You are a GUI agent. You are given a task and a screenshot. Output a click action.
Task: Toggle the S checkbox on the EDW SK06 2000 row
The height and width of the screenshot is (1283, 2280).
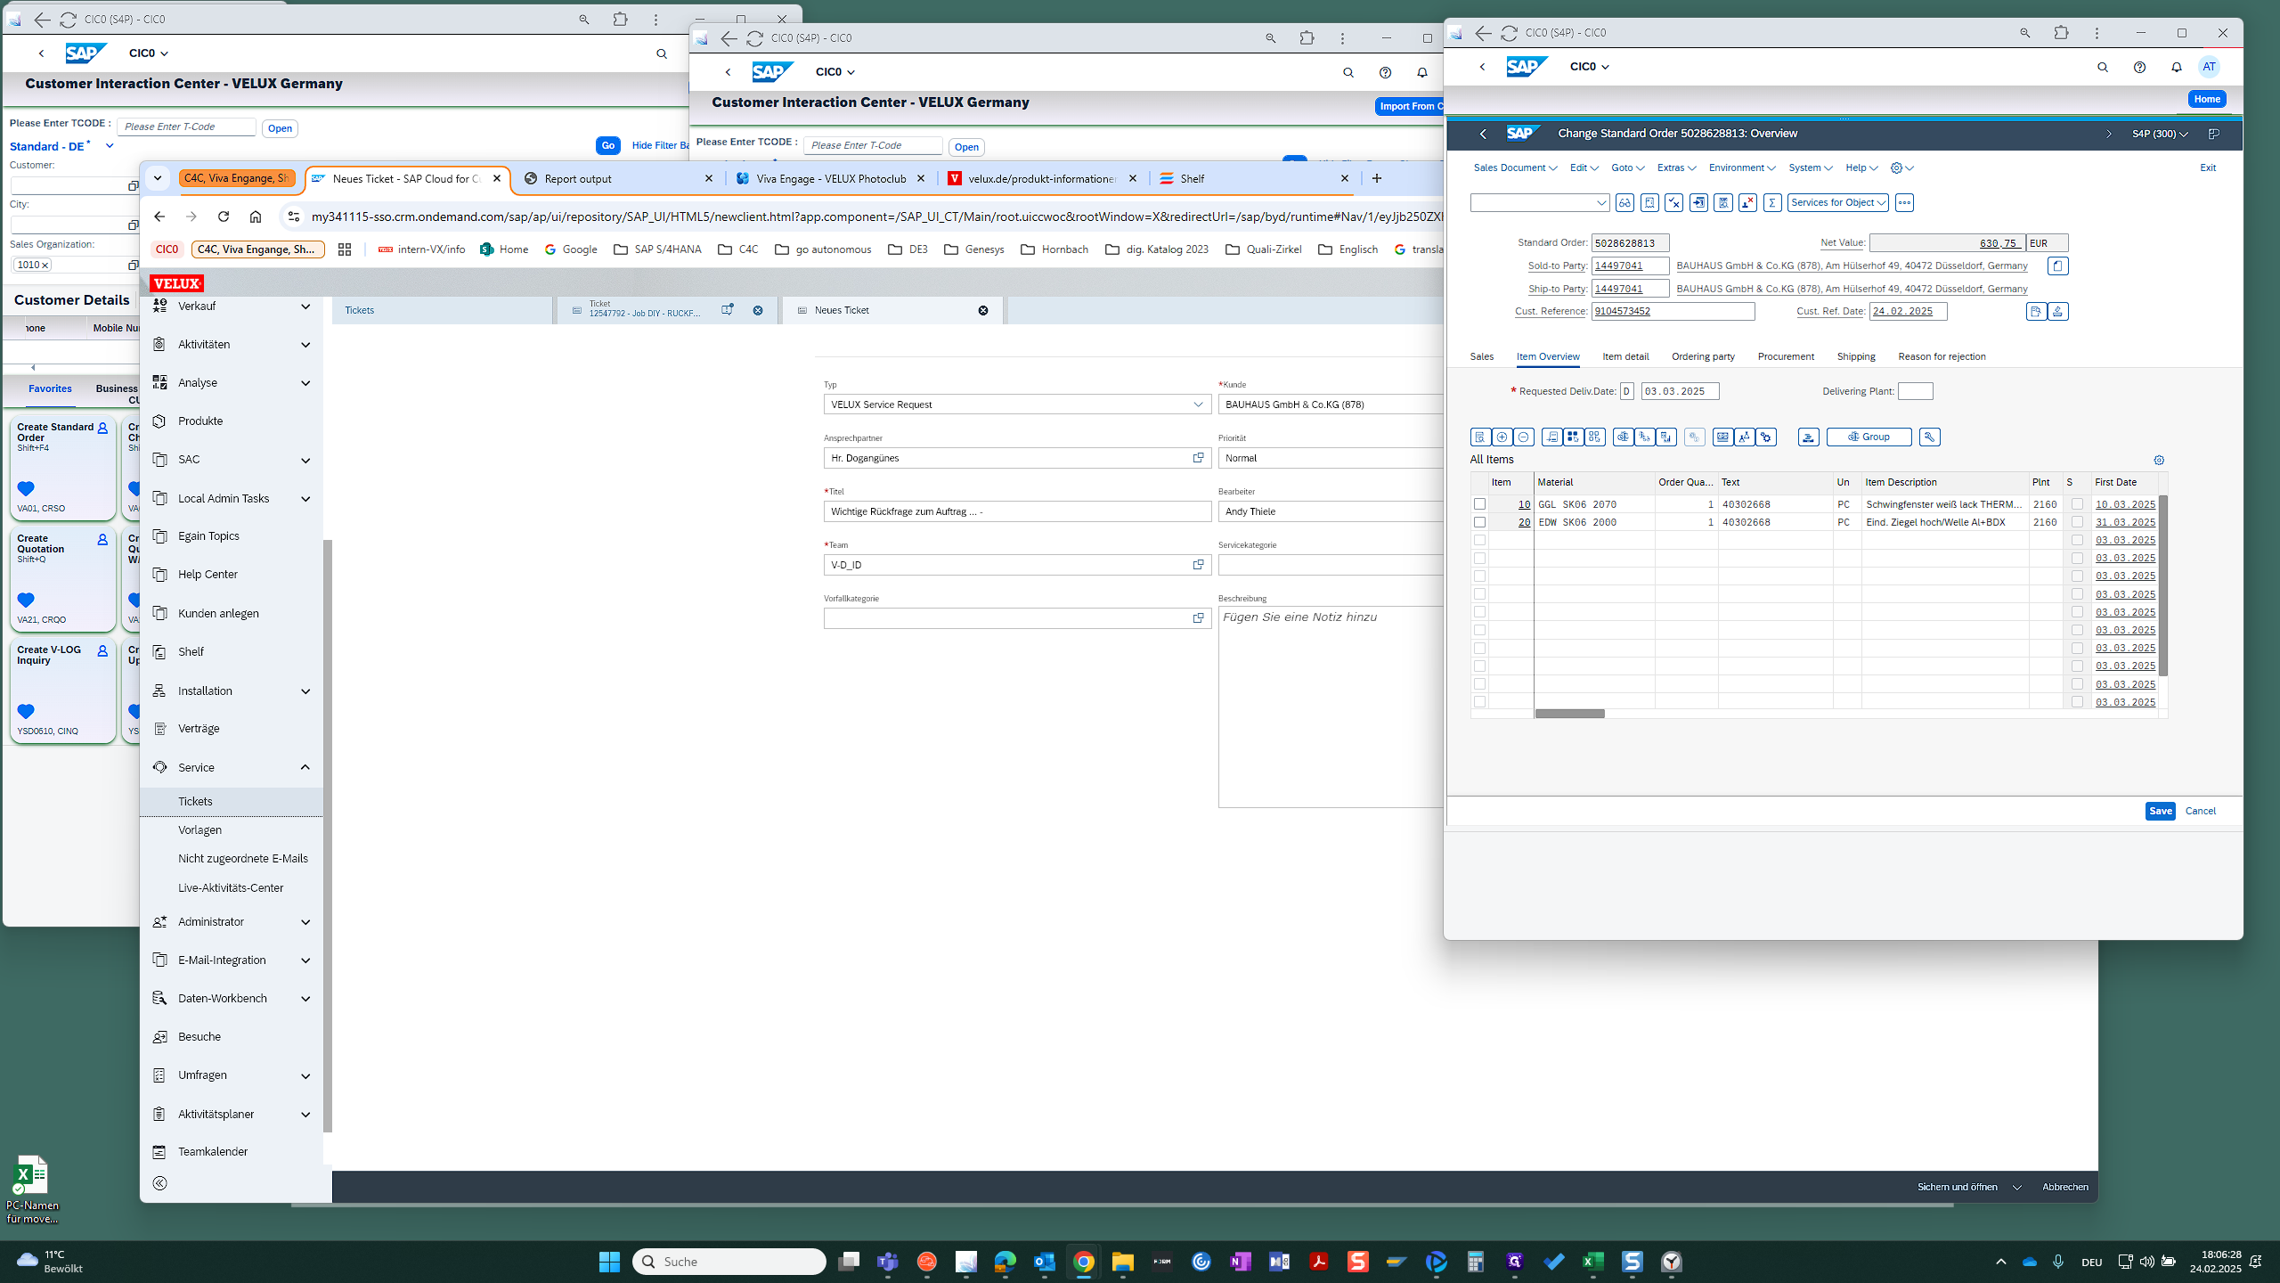(2077, 522)
